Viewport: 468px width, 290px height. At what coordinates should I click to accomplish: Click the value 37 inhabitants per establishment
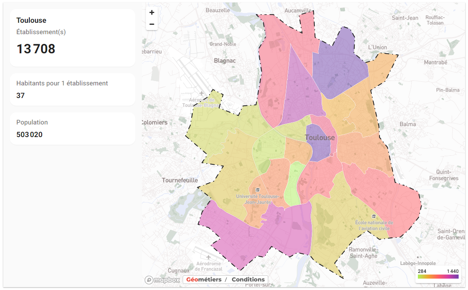(21, 96)
